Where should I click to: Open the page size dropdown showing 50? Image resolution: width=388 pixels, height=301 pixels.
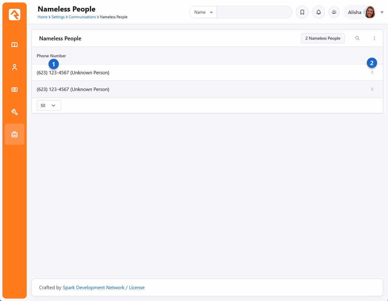(48, 105)
